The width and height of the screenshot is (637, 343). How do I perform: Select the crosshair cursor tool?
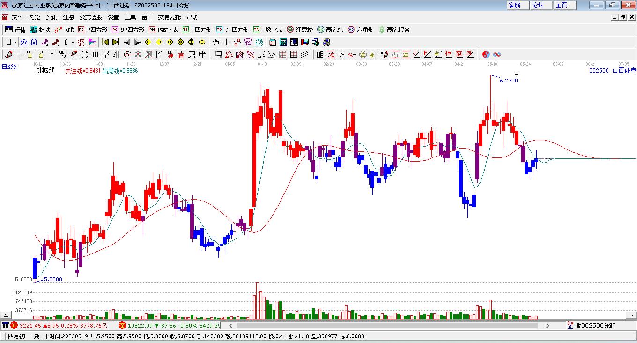tap(227, 42)
